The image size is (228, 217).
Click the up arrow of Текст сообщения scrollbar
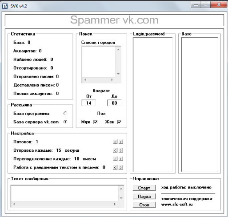coord(121,189)
